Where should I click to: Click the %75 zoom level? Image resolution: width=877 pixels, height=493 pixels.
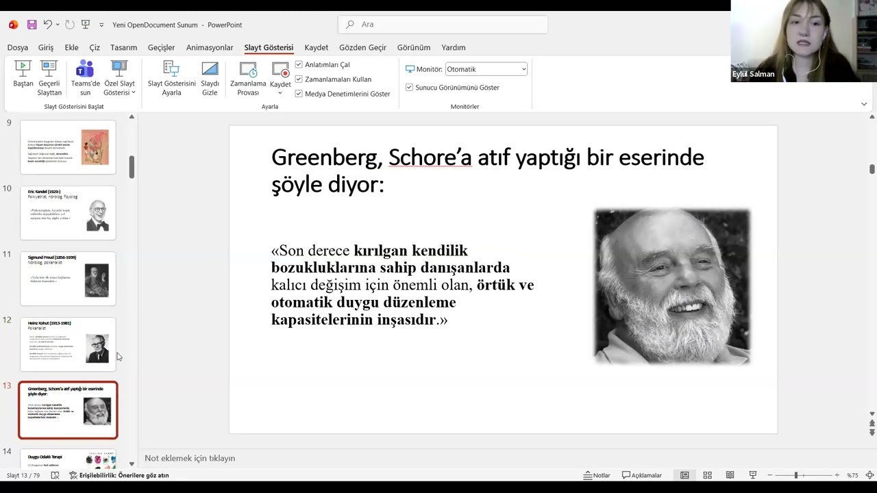tap(852, 475)
